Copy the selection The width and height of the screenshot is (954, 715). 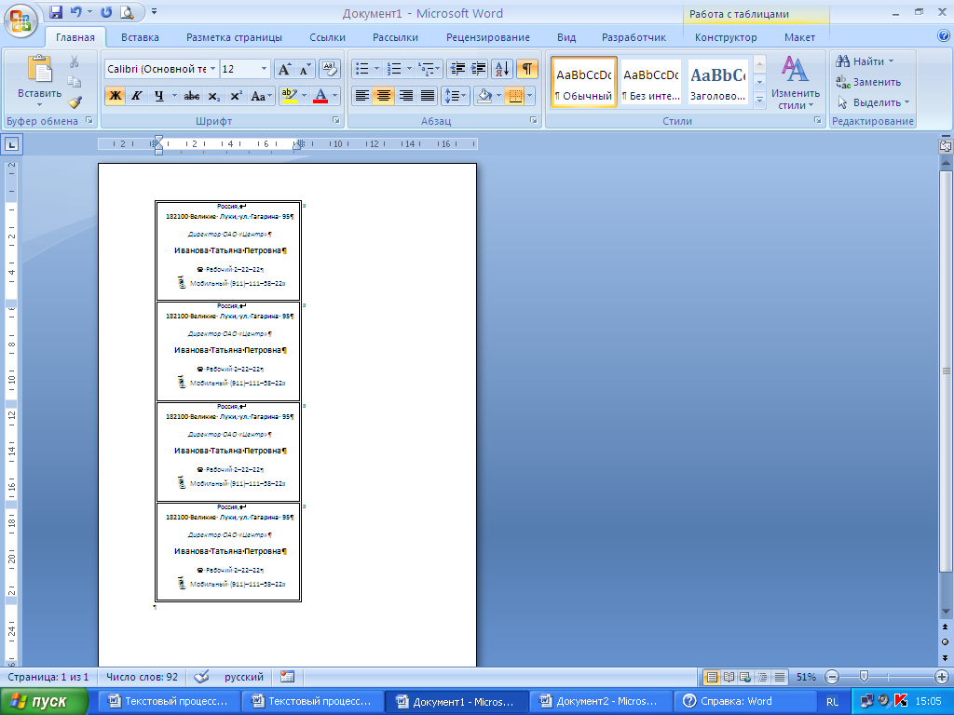tap(75, 82)
